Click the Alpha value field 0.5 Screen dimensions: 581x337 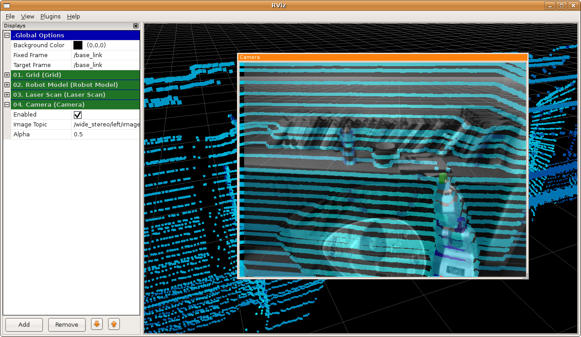point(106,135)
